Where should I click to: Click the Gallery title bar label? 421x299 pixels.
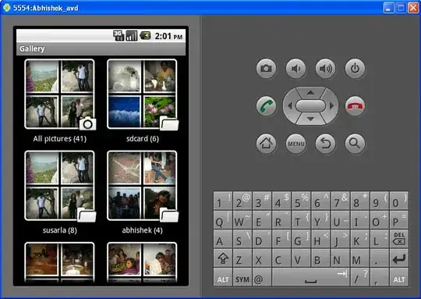pyautogui.click(x=32, y=48)
